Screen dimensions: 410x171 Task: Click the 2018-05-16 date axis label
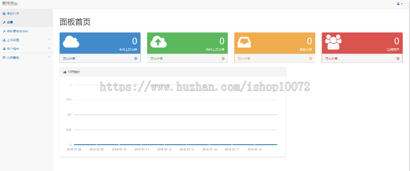[x=255, y=150]
